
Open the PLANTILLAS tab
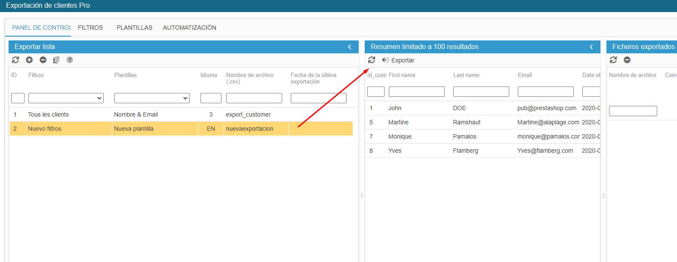(x=134, y=28)
